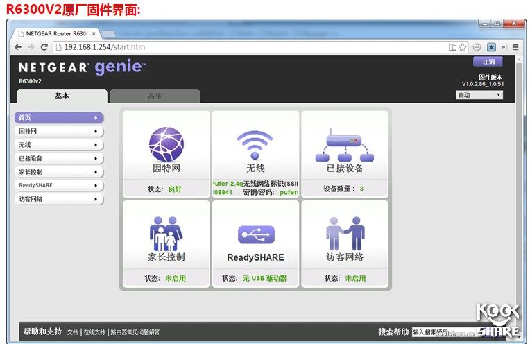Open 因特网 in the sidebar menu
The width and height of the screenshot is (530, 344).
tap(59, 131)
